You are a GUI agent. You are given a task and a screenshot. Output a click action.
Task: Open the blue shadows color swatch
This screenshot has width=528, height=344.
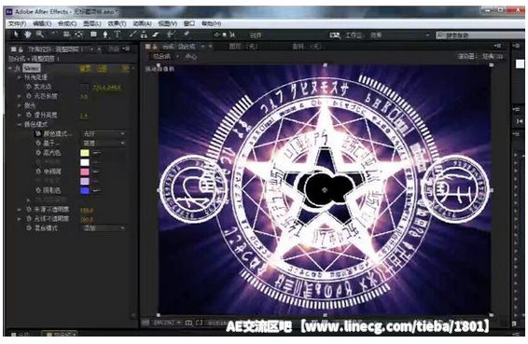click(x=85, y=190)
